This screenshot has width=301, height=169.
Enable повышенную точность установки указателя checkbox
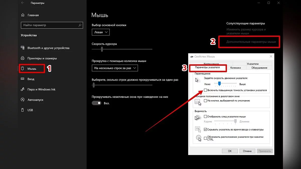pyautogui.click(x=205, y=90)
